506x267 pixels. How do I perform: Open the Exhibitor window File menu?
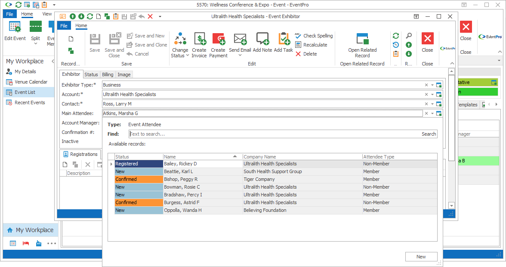coord(64,25)
